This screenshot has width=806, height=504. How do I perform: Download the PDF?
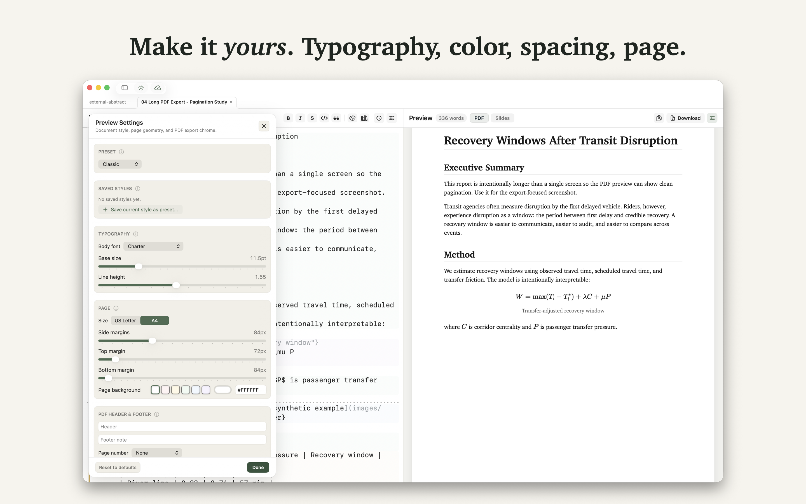685,118
